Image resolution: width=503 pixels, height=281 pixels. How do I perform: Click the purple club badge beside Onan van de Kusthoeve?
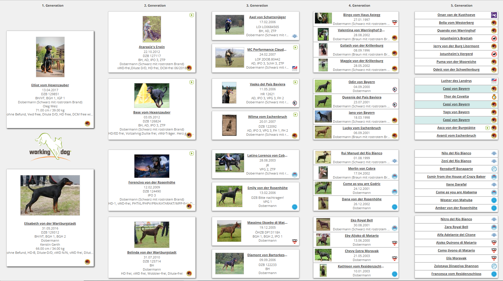tap(494, 15)
